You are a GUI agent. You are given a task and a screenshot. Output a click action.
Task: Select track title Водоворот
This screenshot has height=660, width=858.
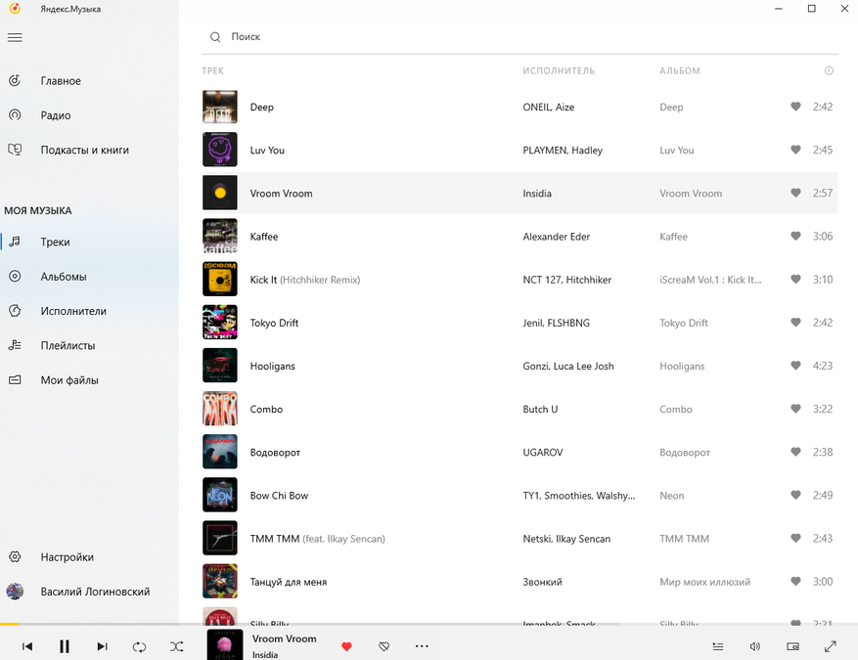click(x=275, y=453)
